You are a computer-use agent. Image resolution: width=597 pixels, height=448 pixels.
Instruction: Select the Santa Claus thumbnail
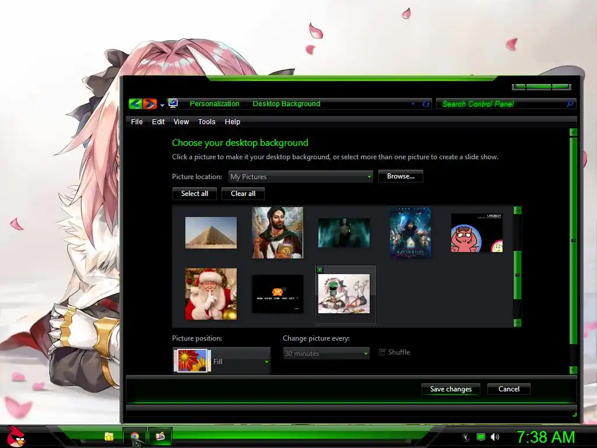[x=211, y=294]
